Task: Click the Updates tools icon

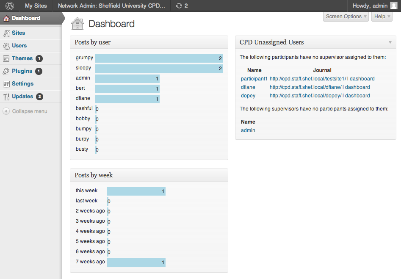Action: coord(6,97)
